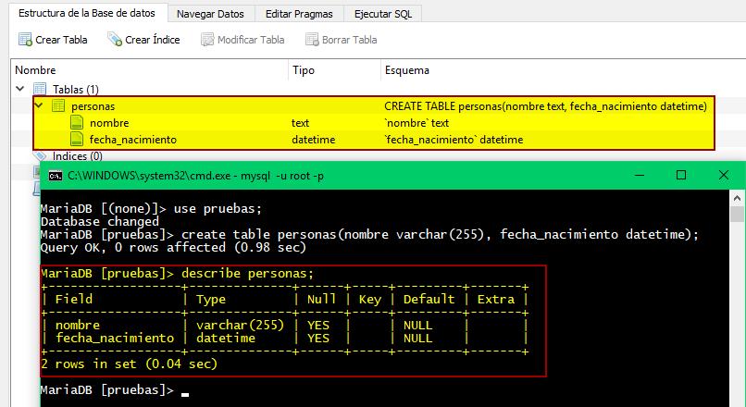Switch to the Navegar Datos tab

pos(210,14)
